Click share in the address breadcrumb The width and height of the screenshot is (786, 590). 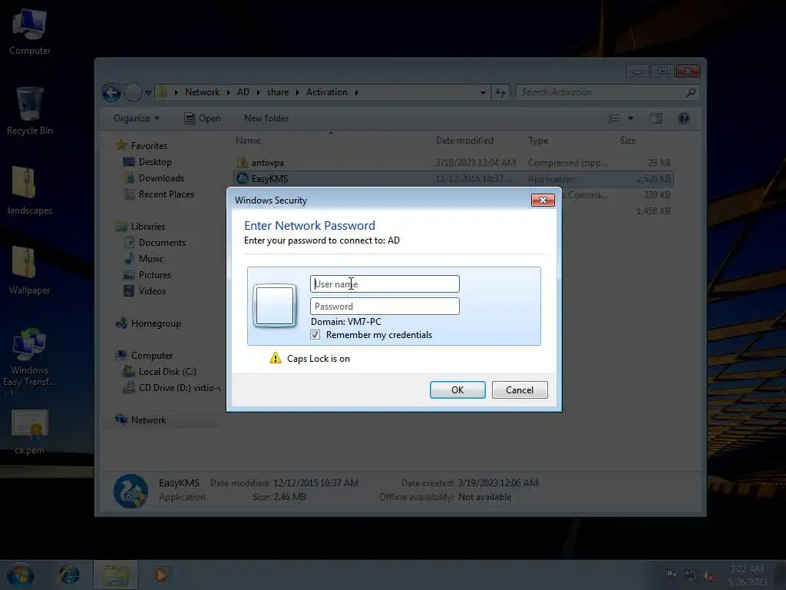(278, 92)
